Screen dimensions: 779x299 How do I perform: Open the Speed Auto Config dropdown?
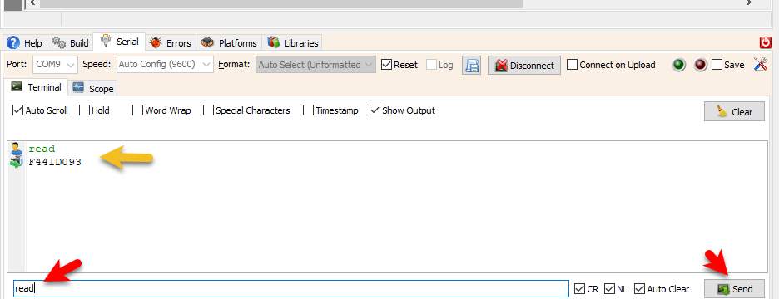165,65
